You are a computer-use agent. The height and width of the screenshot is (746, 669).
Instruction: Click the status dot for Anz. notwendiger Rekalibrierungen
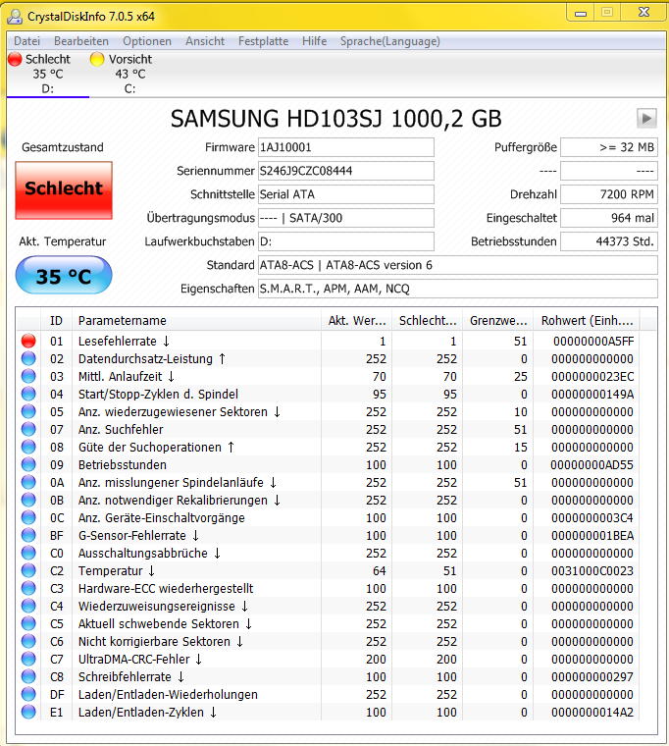(x=28, y=500)
